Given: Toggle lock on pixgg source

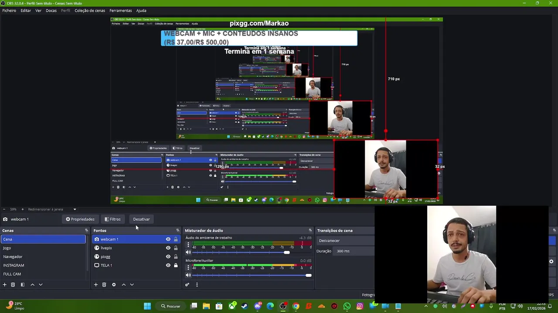Looking at the screenshot, I should click(x=176, y=256).
